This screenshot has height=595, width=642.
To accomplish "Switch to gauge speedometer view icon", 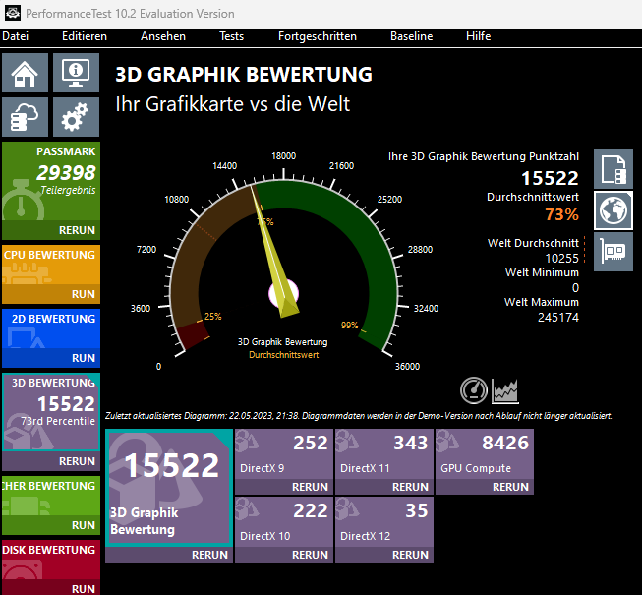I will (474, 390).
